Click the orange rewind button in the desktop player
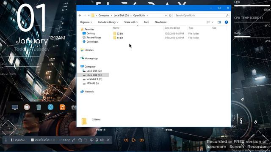Screen dimensions: 271x152 [126, 140]
